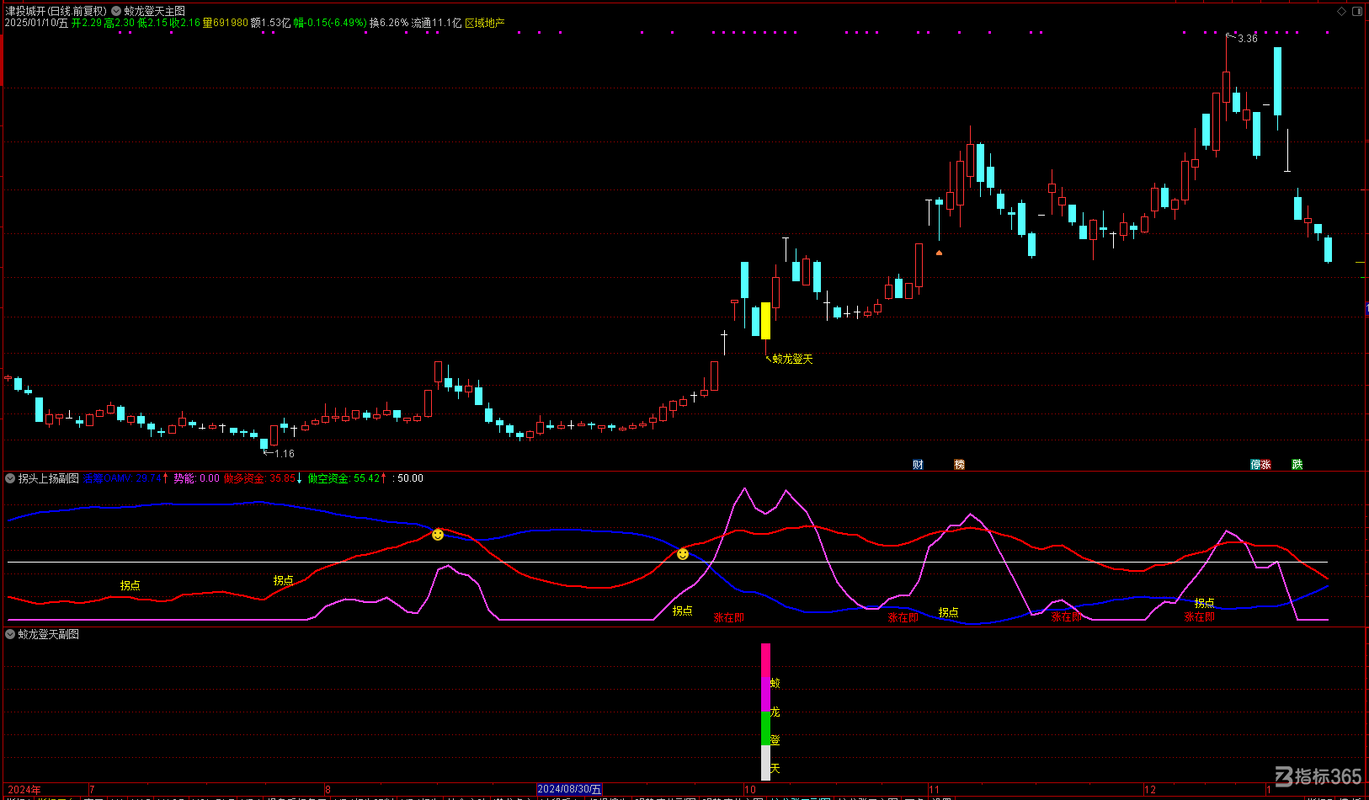Click the pink 蛟 segment of the signal bar
This screenshot has height=800, width=1369.
tap(765, 660)
